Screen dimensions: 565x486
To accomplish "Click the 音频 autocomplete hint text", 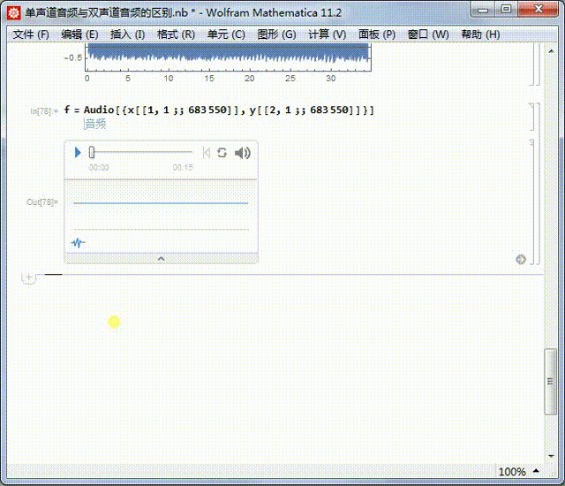I will (95, 124).
